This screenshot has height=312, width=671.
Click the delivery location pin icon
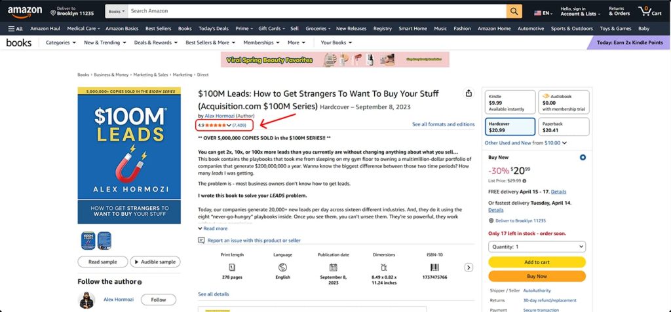(x=53, y=13)
